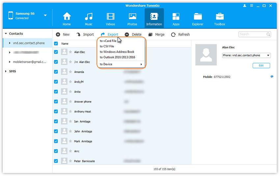Open the Toolbox briefcase icon
The image size is (280, 176).
(220, 17)
